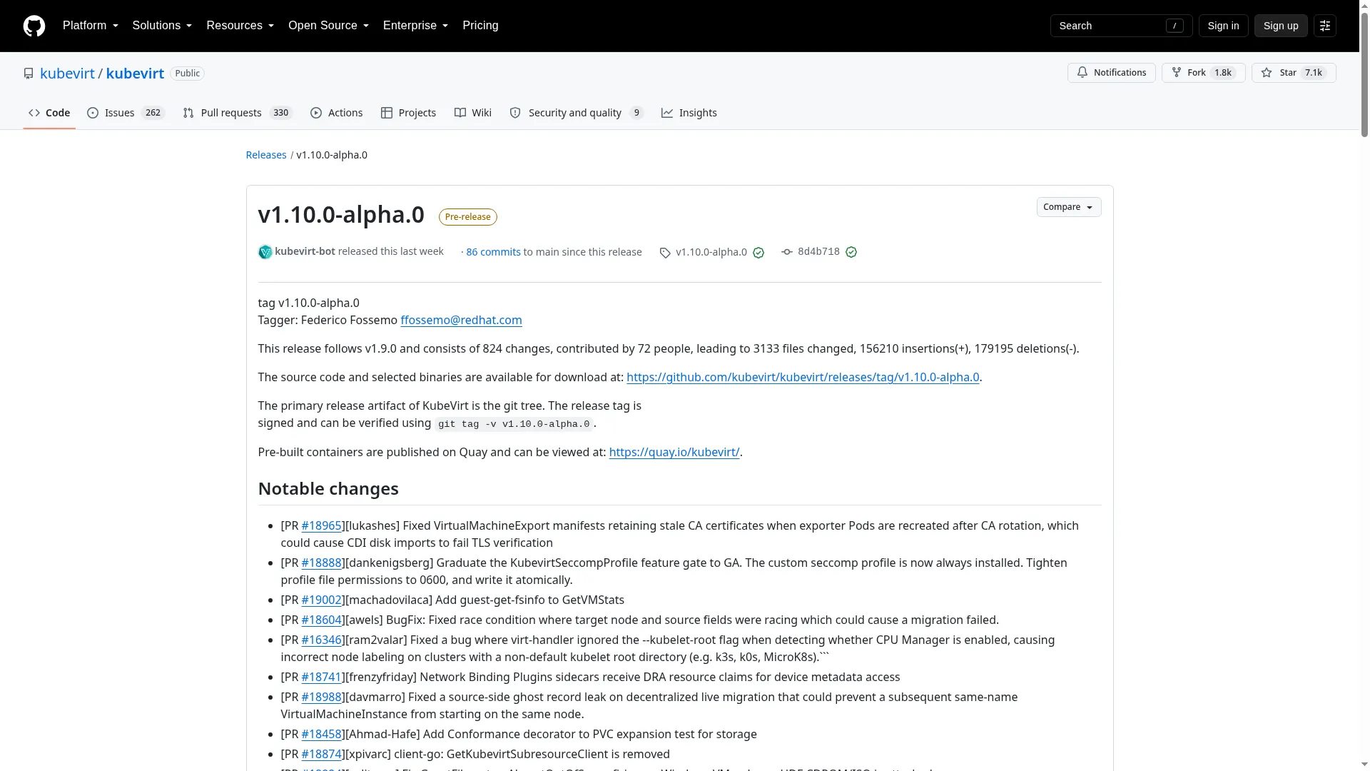Click the Notifications button
The image size is (1370, 771).
point(1111,73)
